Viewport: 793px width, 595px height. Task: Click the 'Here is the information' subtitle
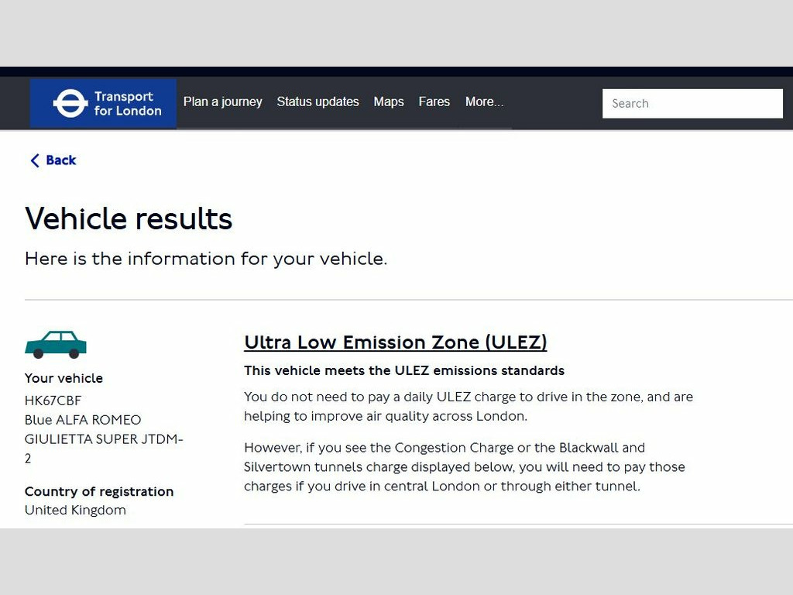coord(206,259)
